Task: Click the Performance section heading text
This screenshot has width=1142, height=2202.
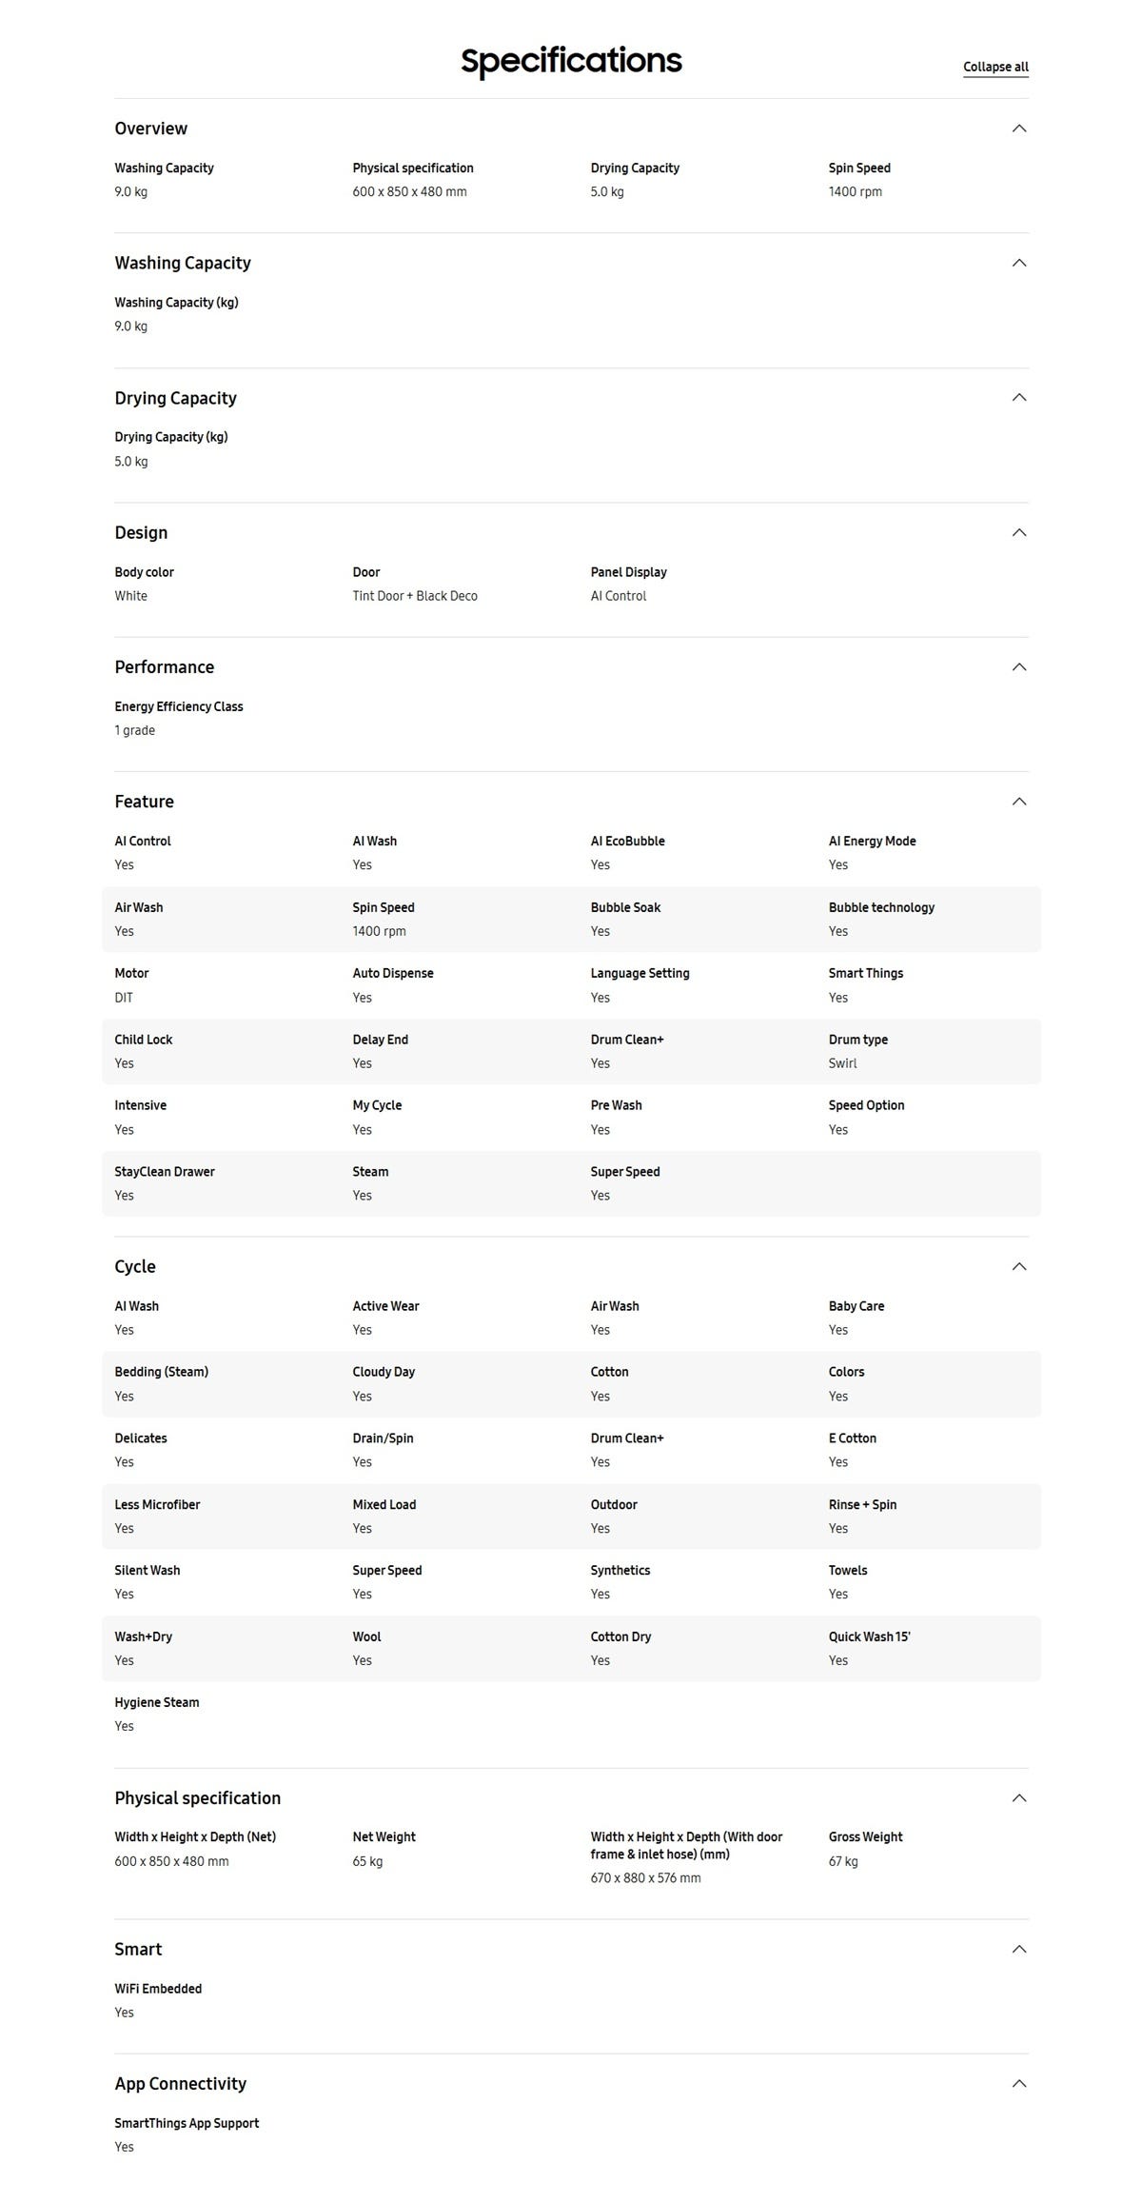Action: (x=164, y=666)
